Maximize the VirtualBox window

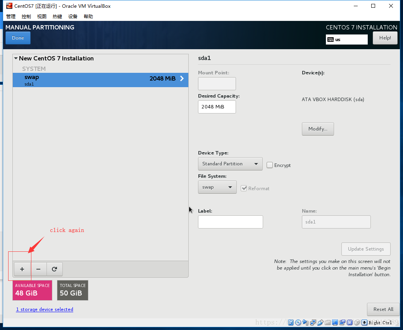[x=373, y=6]
